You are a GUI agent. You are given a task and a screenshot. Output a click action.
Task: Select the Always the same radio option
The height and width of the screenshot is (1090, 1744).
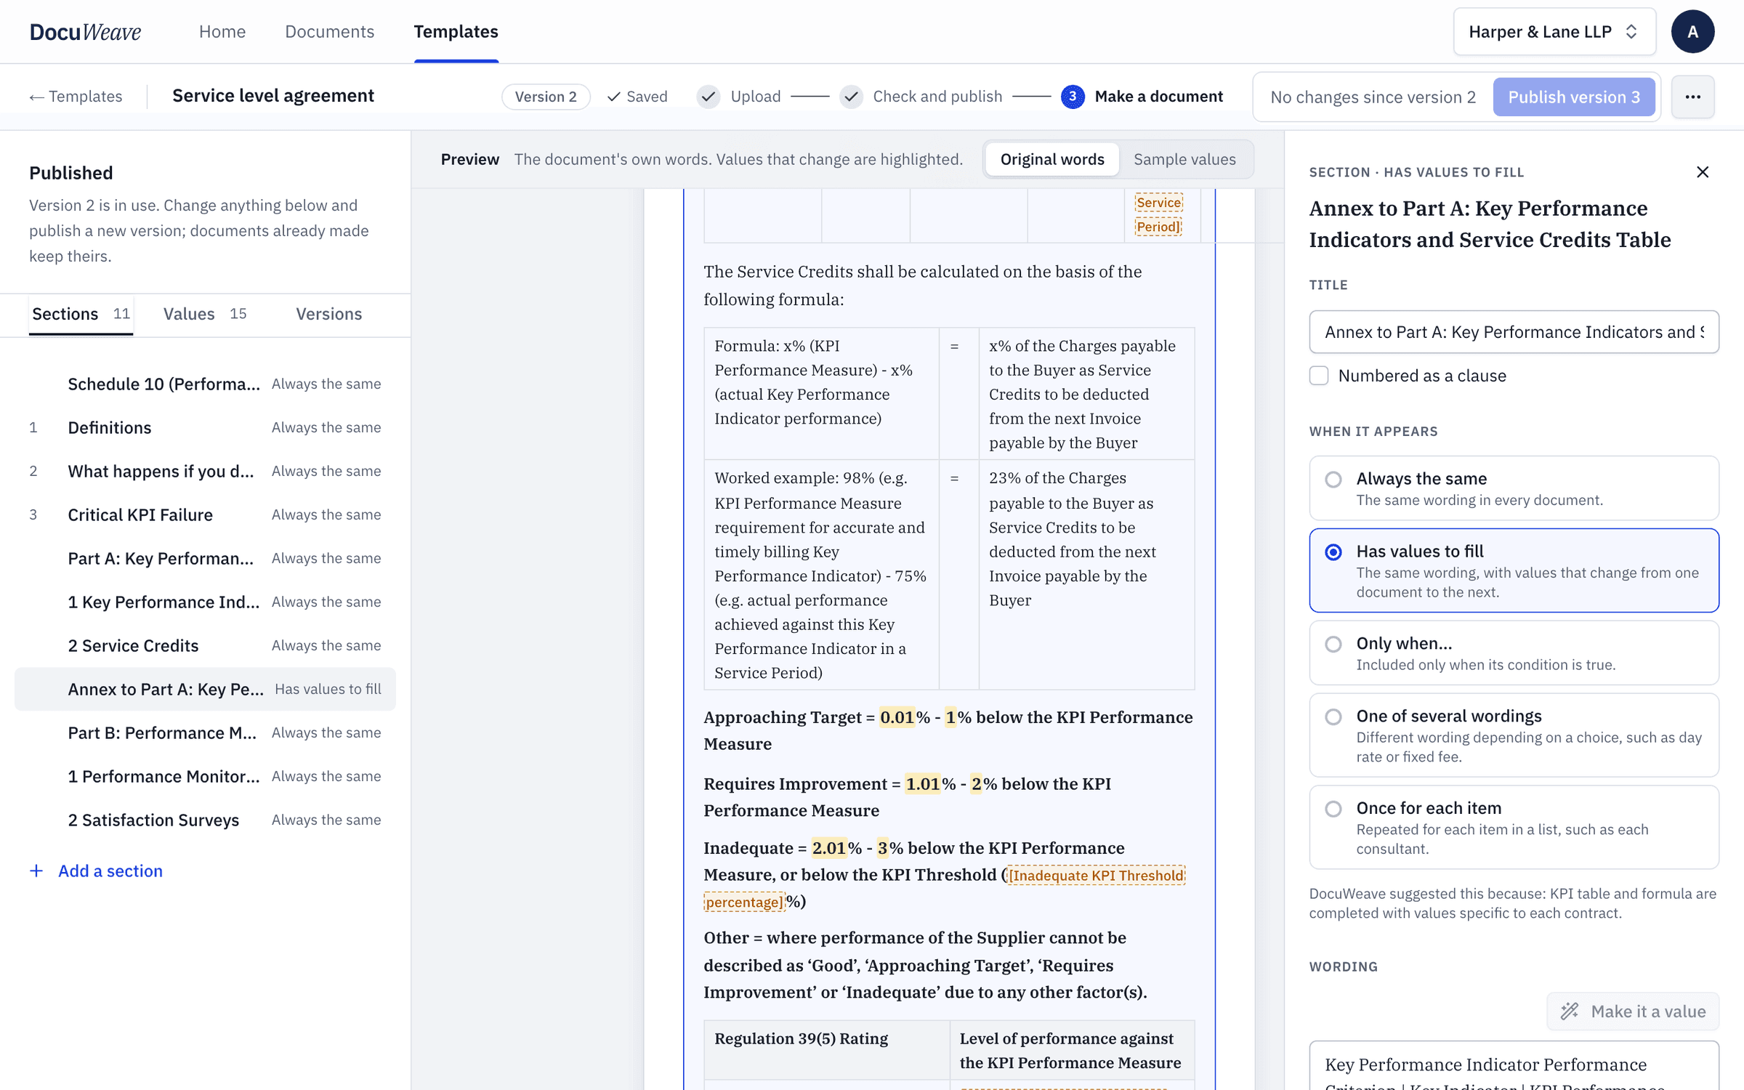tap(1514, 488)
